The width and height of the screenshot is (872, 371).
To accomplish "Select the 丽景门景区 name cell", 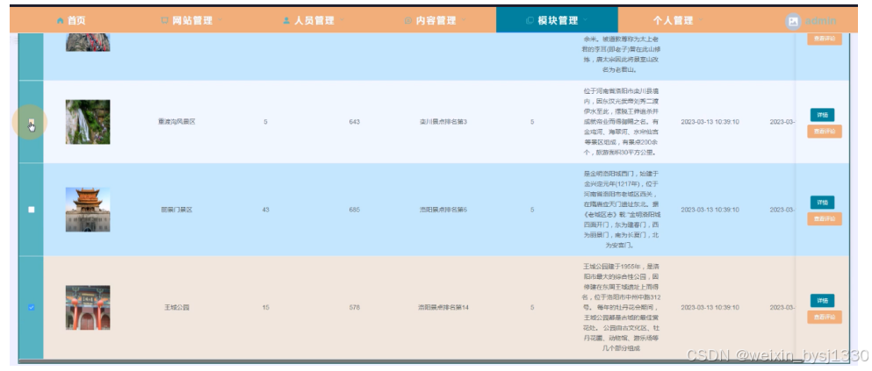I will click(177, 210).
